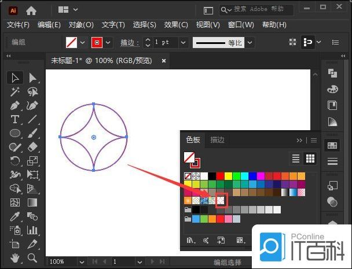Select the Magic Wand tool
The width and height of the screenshot is (352, 269).
pos(16,91)
